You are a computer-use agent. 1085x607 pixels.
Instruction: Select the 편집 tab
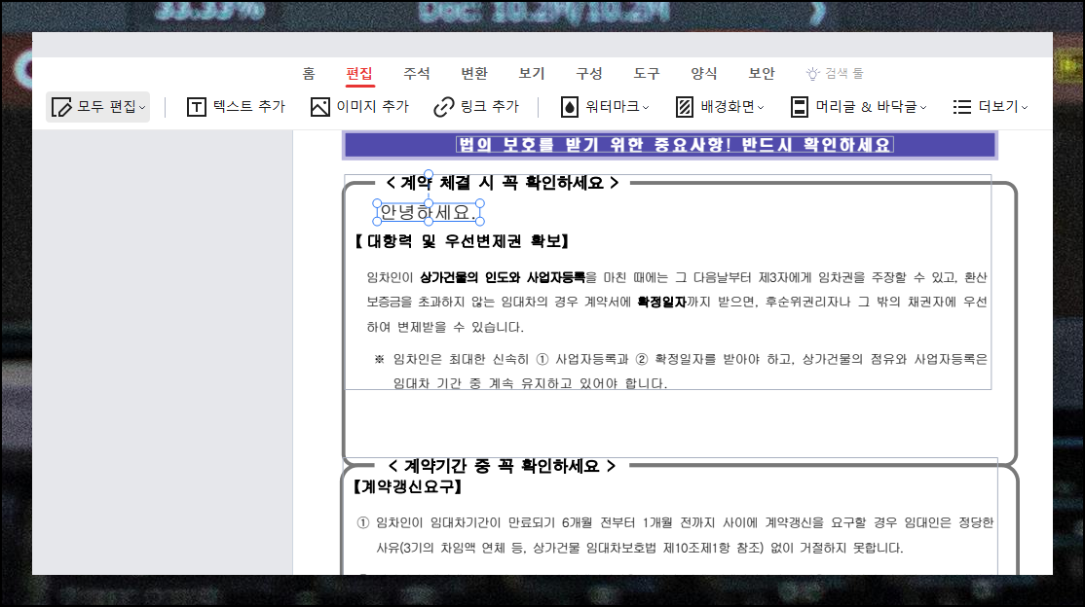pos(359,73)
